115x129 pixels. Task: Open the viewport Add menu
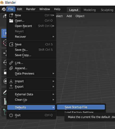coord(69,16)
